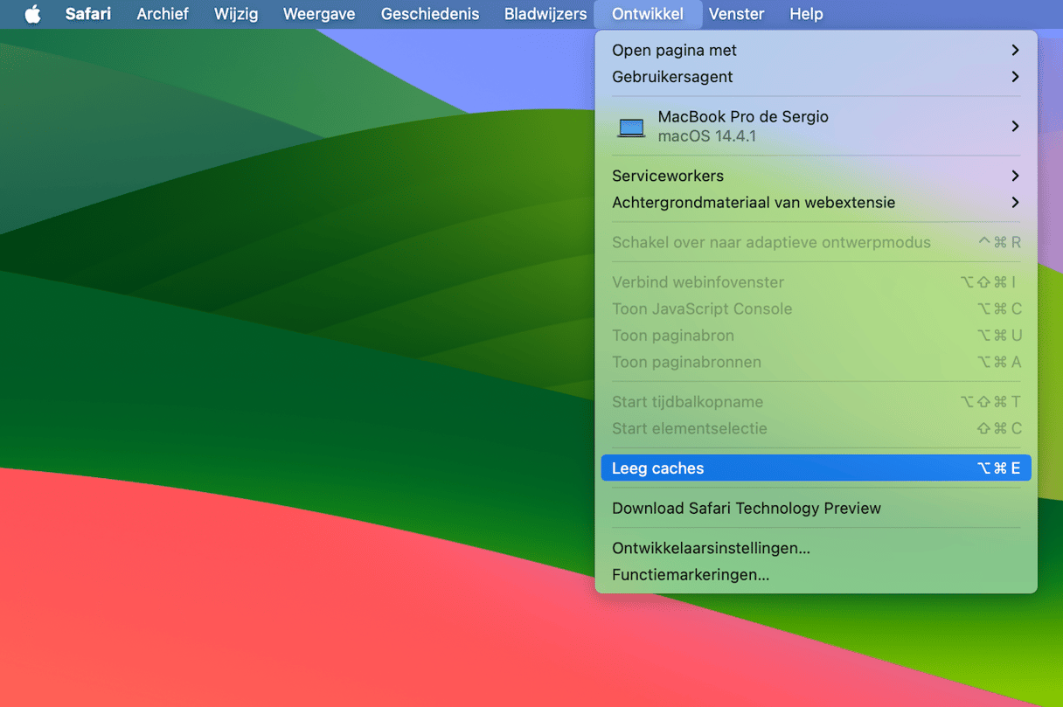Select Toon JavaScript Console

(x=816, y=309)
